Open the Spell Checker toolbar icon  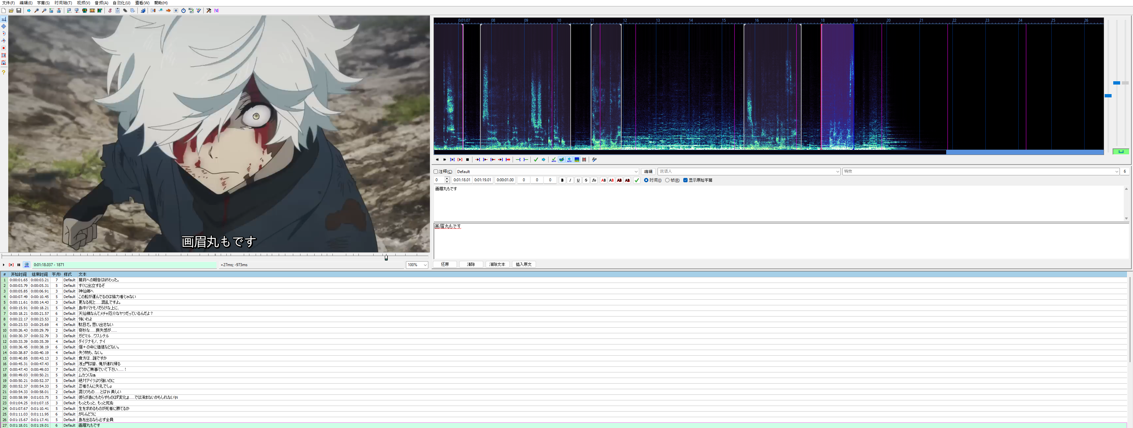tap(199, 11)
